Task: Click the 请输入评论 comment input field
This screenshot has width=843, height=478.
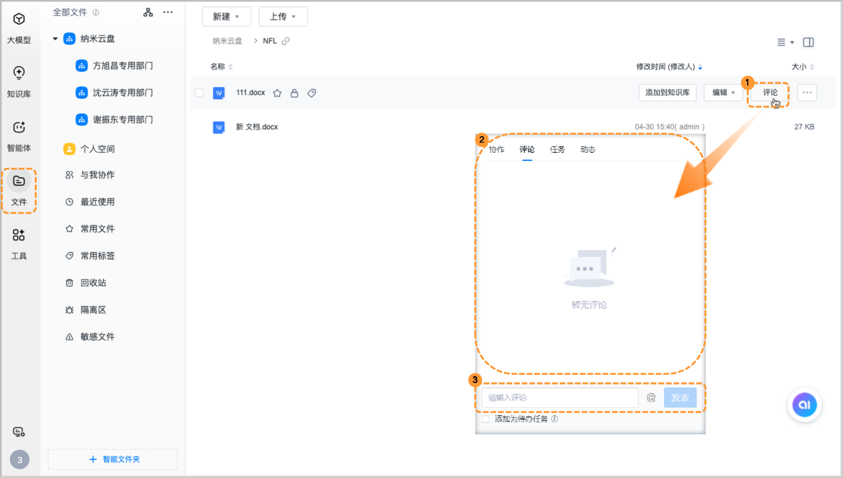Action: point(560,397)
